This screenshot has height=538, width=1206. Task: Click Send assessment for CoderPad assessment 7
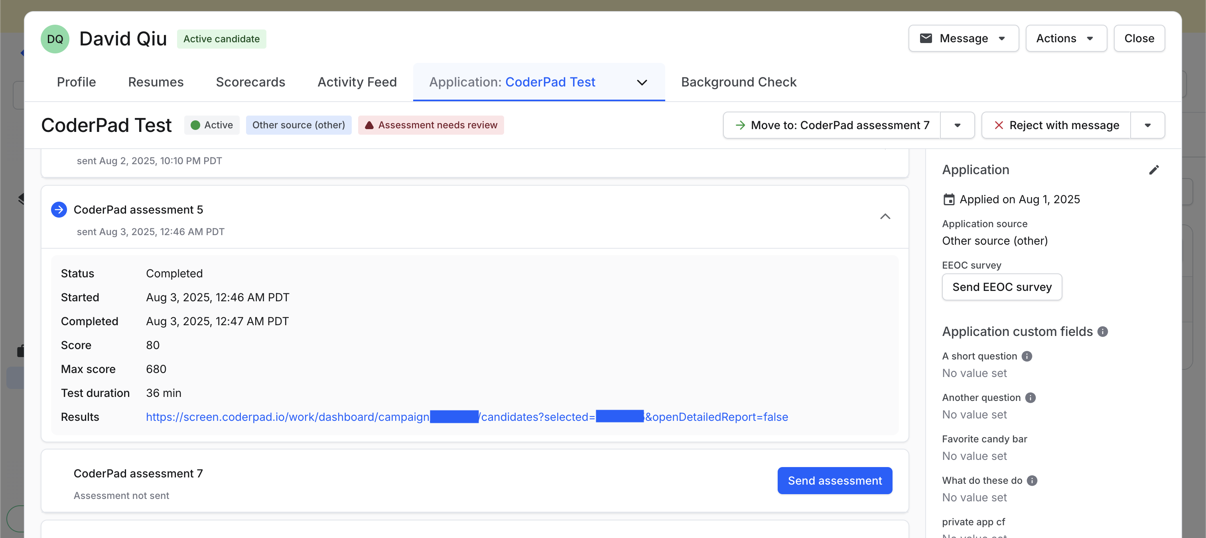click(835, 481)
